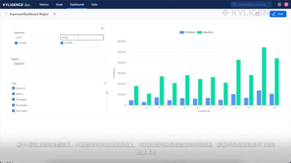Click the Kyligence Zen logo

(16, 5)
